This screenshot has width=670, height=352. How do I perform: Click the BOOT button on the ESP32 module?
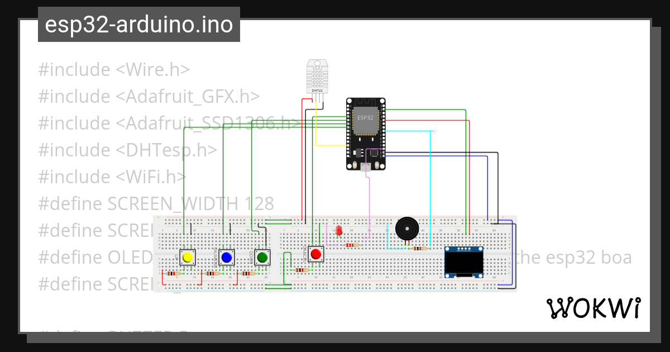(x=377, y=165)
